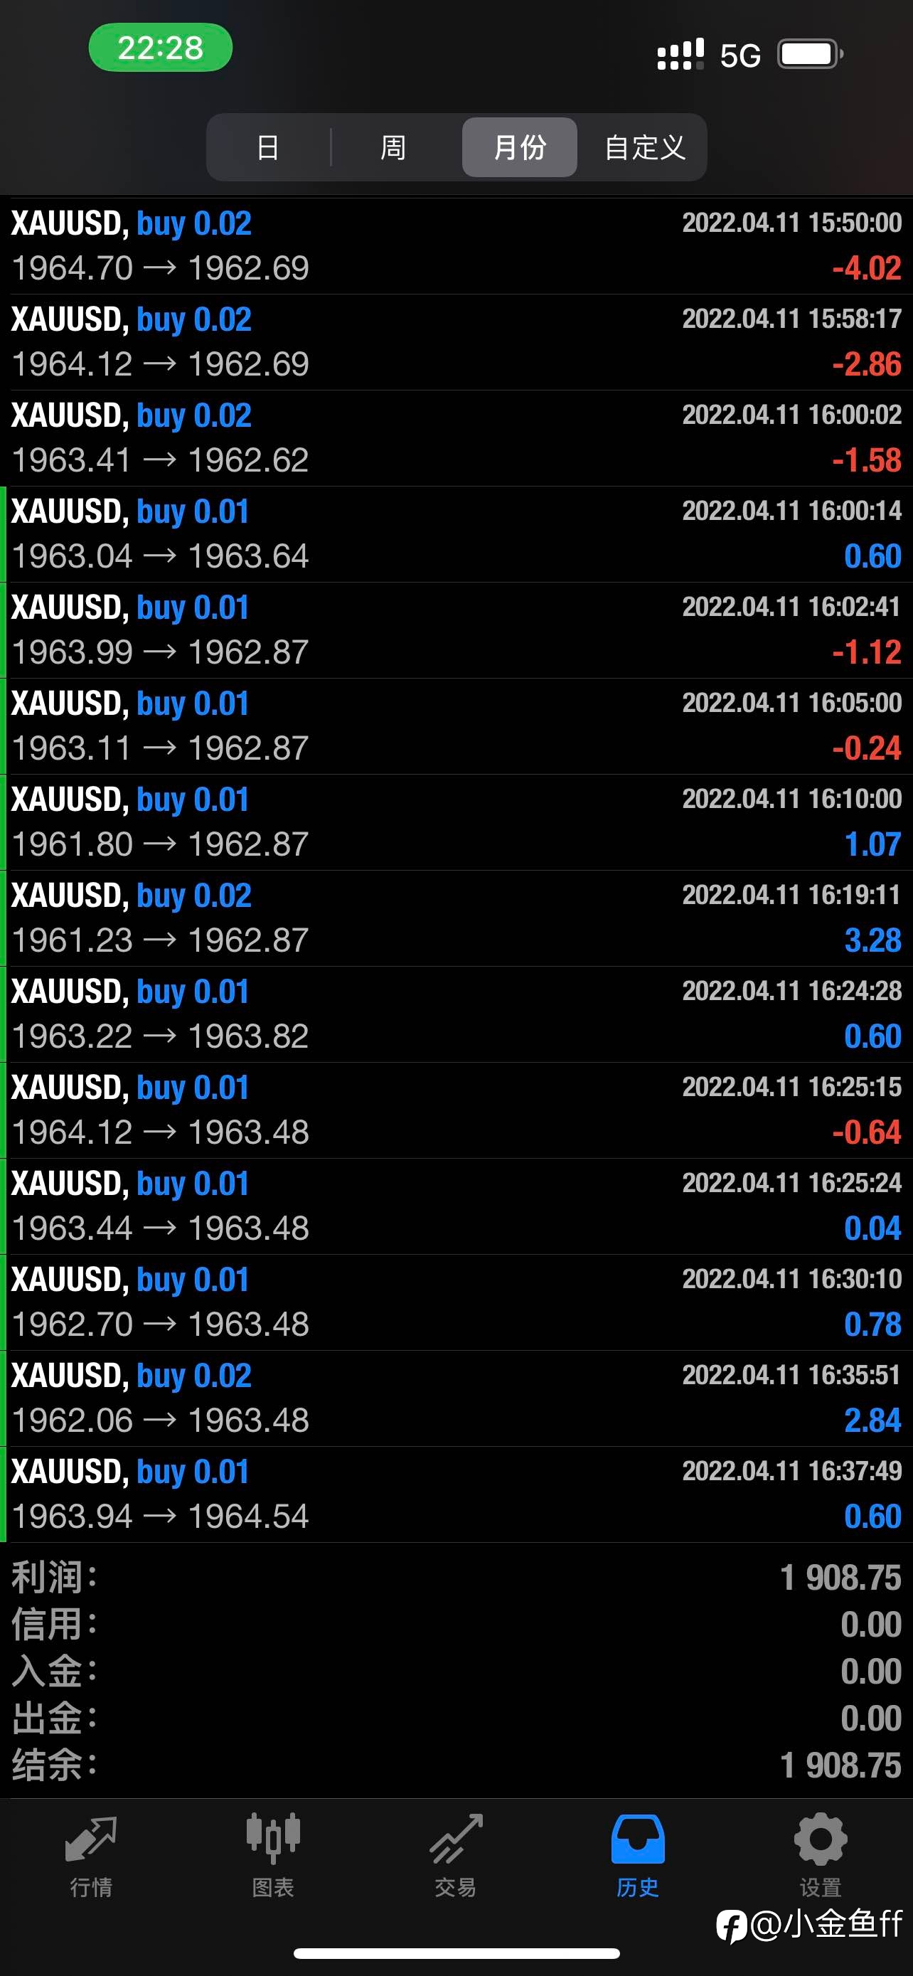
Task: Tap the -1.12 loss value
Action: (x=866, y=652)
